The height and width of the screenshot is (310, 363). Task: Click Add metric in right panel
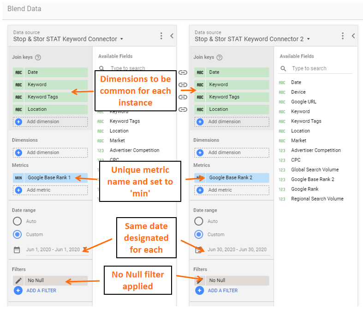point(220,190)
